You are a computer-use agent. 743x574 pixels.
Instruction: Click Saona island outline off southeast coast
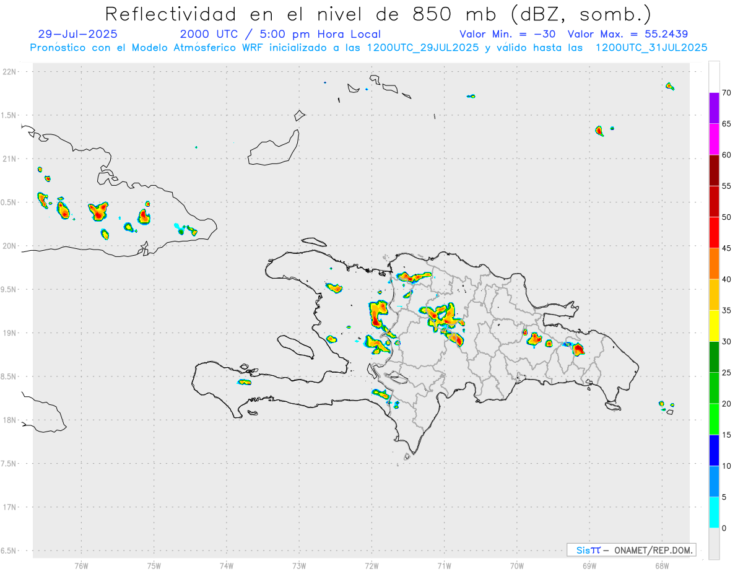pos(613,406)
